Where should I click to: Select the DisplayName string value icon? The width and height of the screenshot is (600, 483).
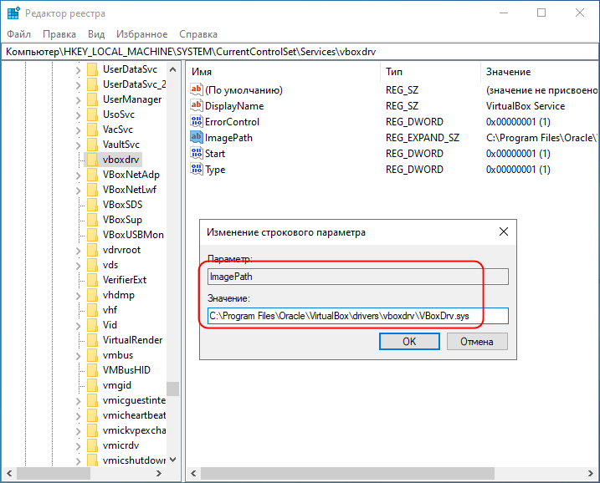tap(197, 105)
